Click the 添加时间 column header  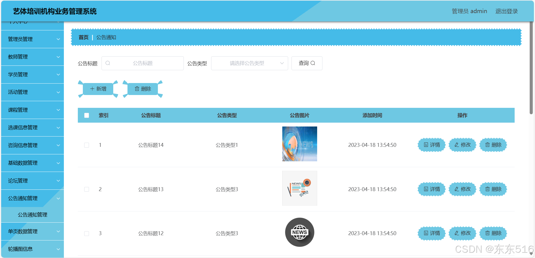click(x=372, y=115)
